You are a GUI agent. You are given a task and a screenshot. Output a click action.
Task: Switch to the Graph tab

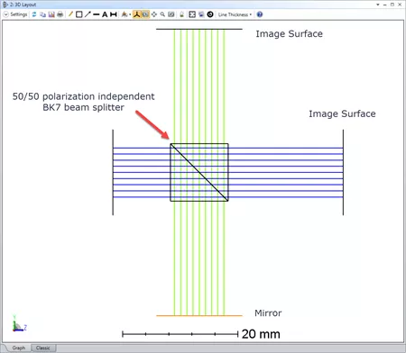tap(19, 348)
